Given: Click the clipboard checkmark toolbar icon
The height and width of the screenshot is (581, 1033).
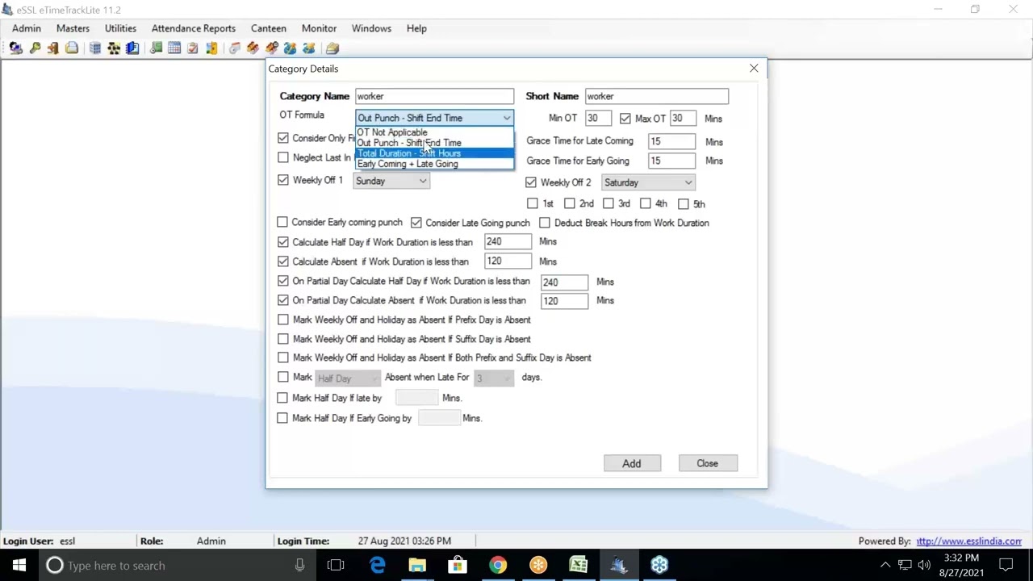Looking at the screenshot, I should tap(193, 48).
